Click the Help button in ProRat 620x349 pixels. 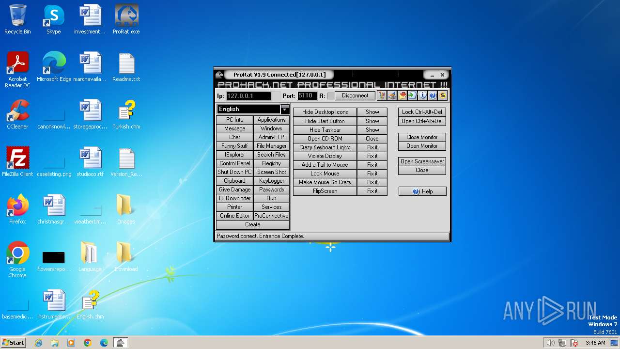click(422, 191)
